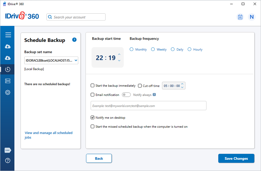Click the Schedule Backup help icon
261x171 pixels.
coord(74,40)
